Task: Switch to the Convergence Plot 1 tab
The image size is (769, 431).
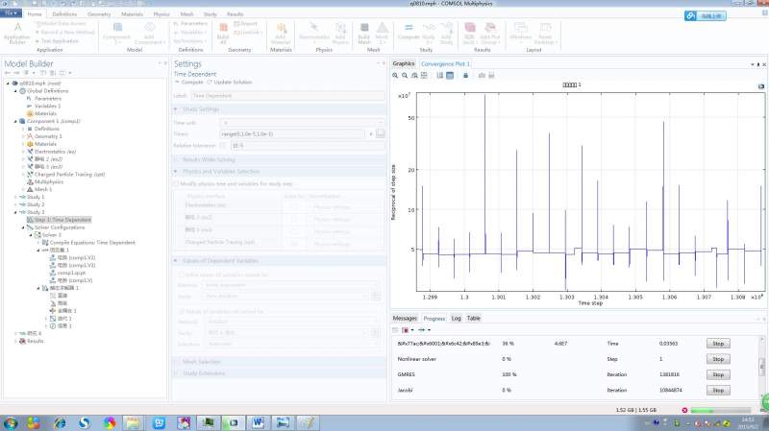Action: pos(444,63)
